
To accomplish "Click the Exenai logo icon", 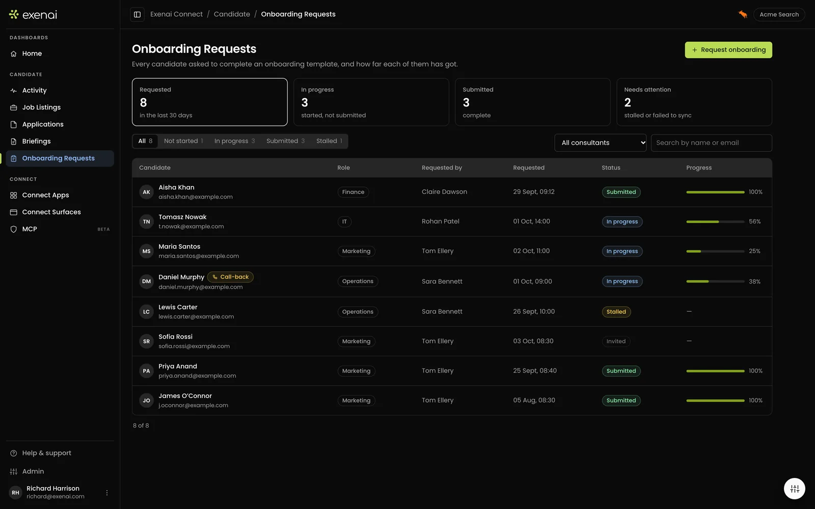I will tap(14, 14).
